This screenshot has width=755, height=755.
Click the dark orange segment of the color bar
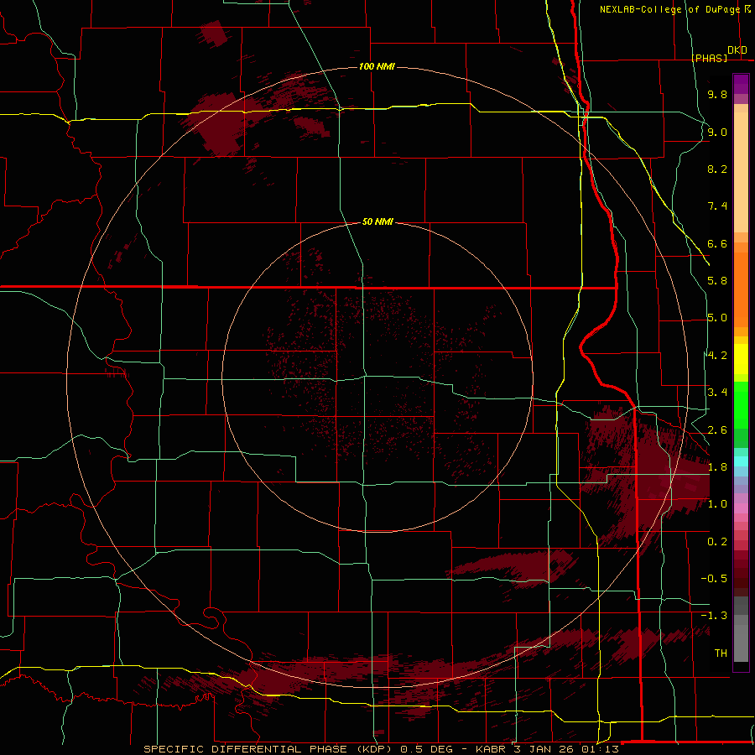pos(741,289)
